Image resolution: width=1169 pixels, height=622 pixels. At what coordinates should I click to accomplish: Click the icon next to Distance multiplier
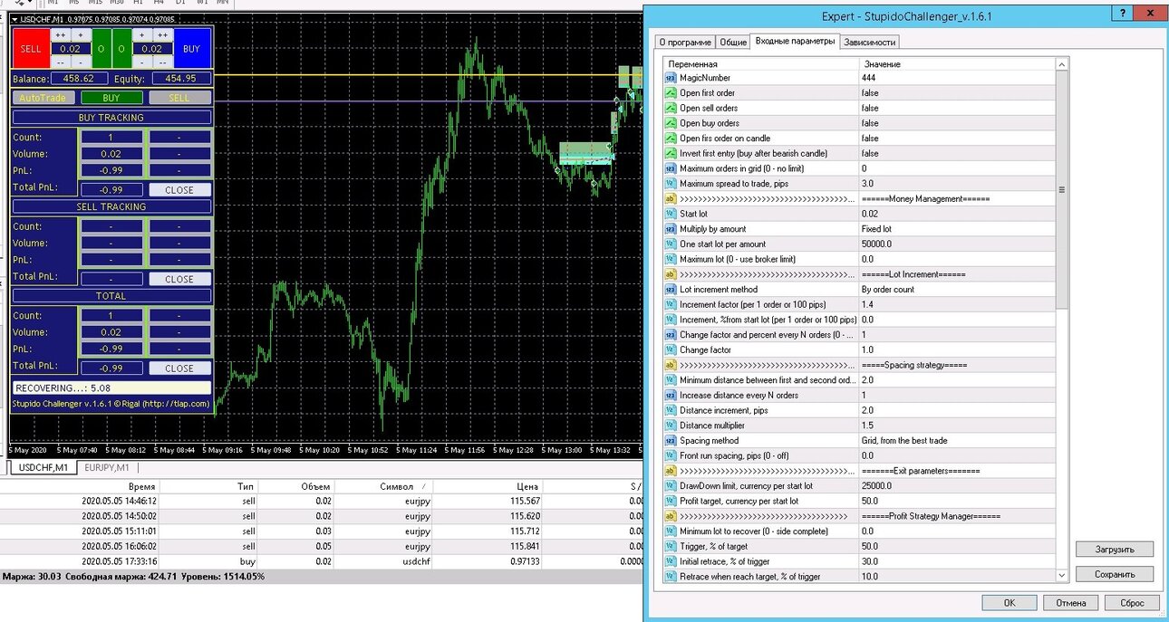coord(671,426)
